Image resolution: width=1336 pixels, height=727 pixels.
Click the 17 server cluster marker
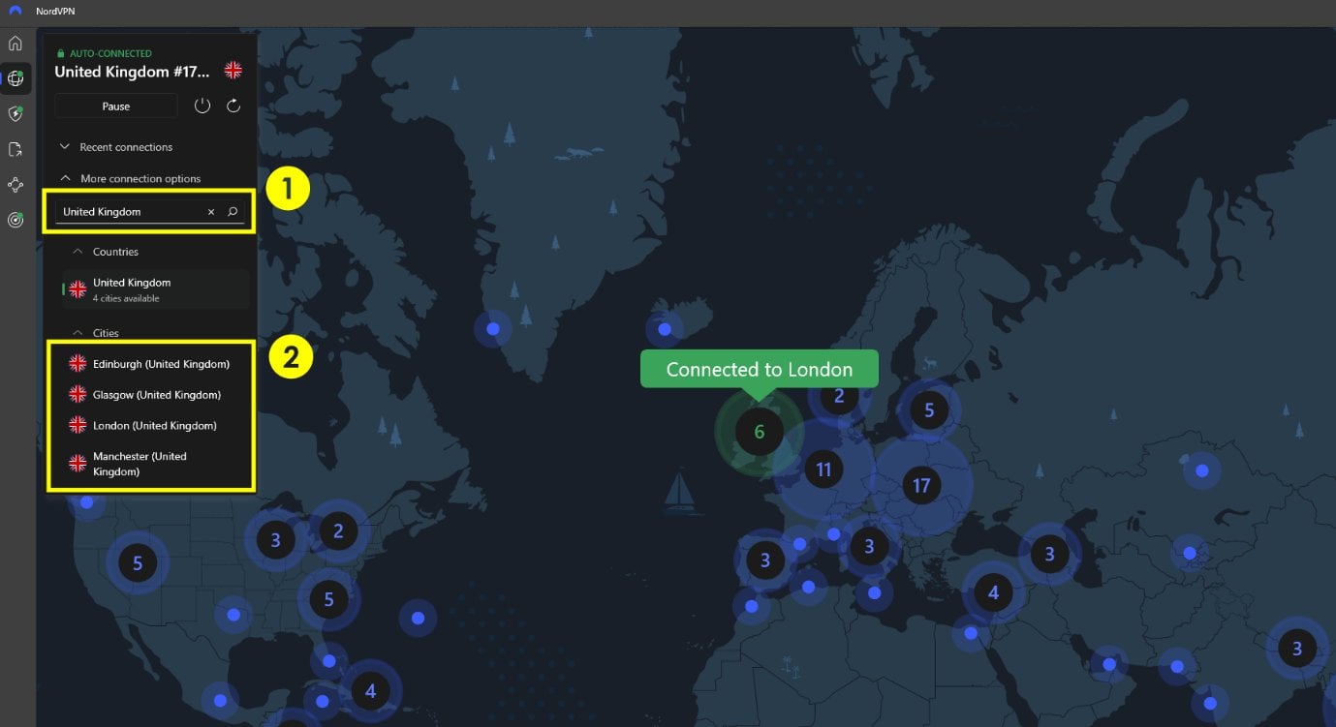[x=921, y=485]
